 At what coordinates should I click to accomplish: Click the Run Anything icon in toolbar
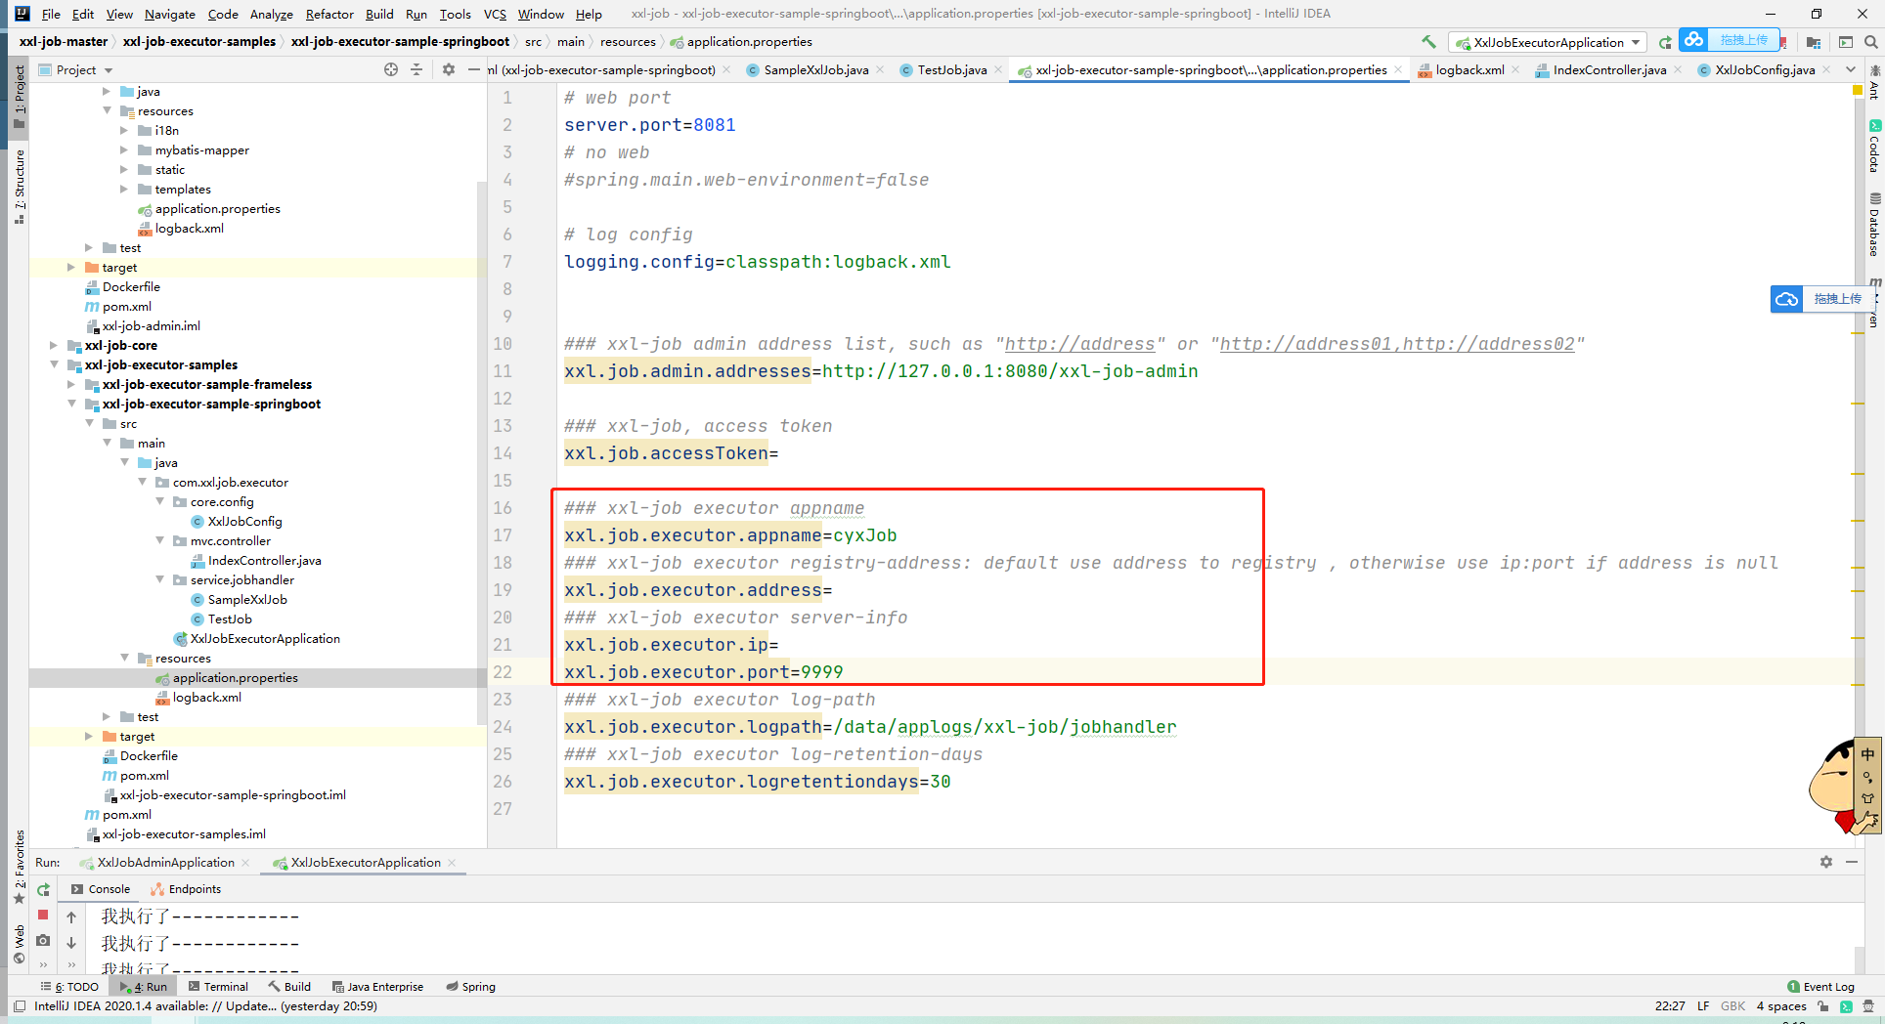tap(1845, 42)
